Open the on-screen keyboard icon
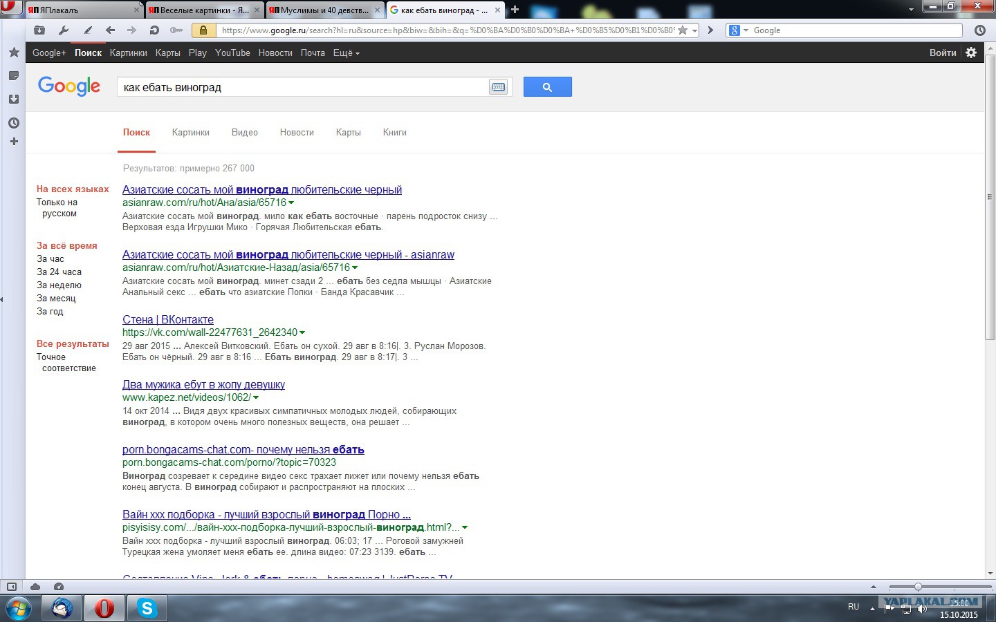The height and width of the screenshot is (622, 996). 498,87
